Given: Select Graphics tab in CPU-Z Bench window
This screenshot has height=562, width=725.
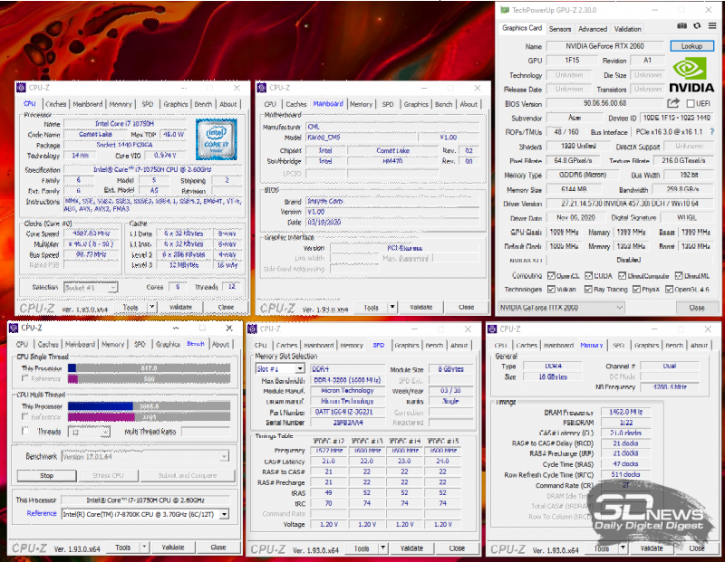Looking at the screenshot, I should [168, 344].
